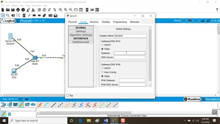Click the taskbar search box
220x124 pixels.
[38, 121]
